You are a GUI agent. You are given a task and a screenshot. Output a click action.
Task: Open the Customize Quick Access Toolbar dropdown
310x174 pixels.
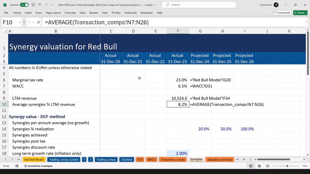coord(52,5)
